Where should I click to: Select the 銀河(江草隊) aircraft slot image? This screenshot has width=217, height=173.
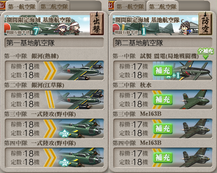(x=80, y=100)
